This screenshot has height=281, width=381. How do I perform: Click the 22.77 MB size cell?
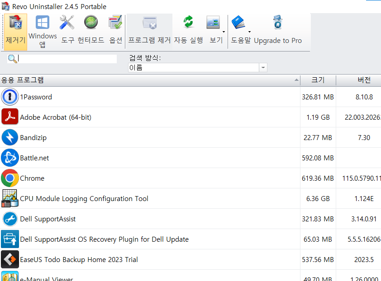coord(318,138)
